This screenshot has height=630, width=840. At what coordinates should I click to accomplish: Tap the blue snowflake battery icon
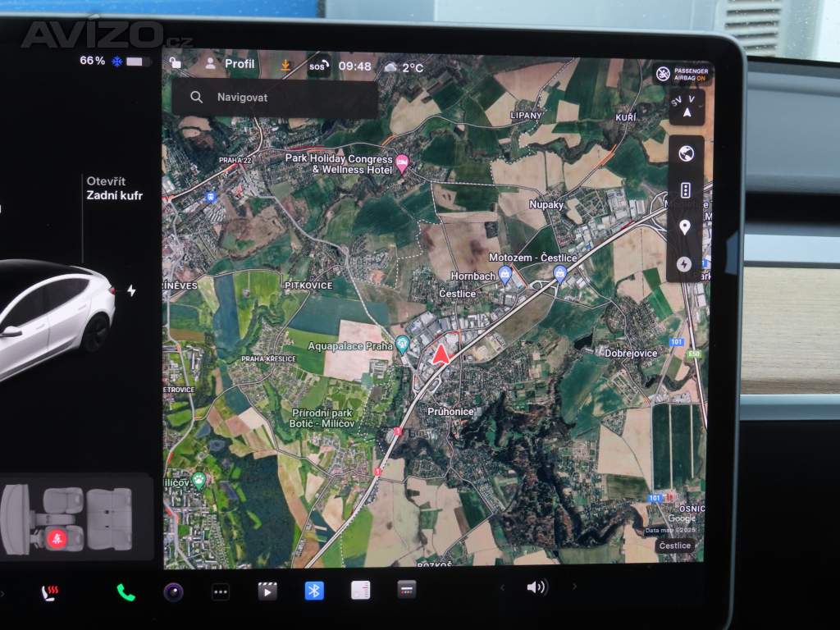(116, 62)
